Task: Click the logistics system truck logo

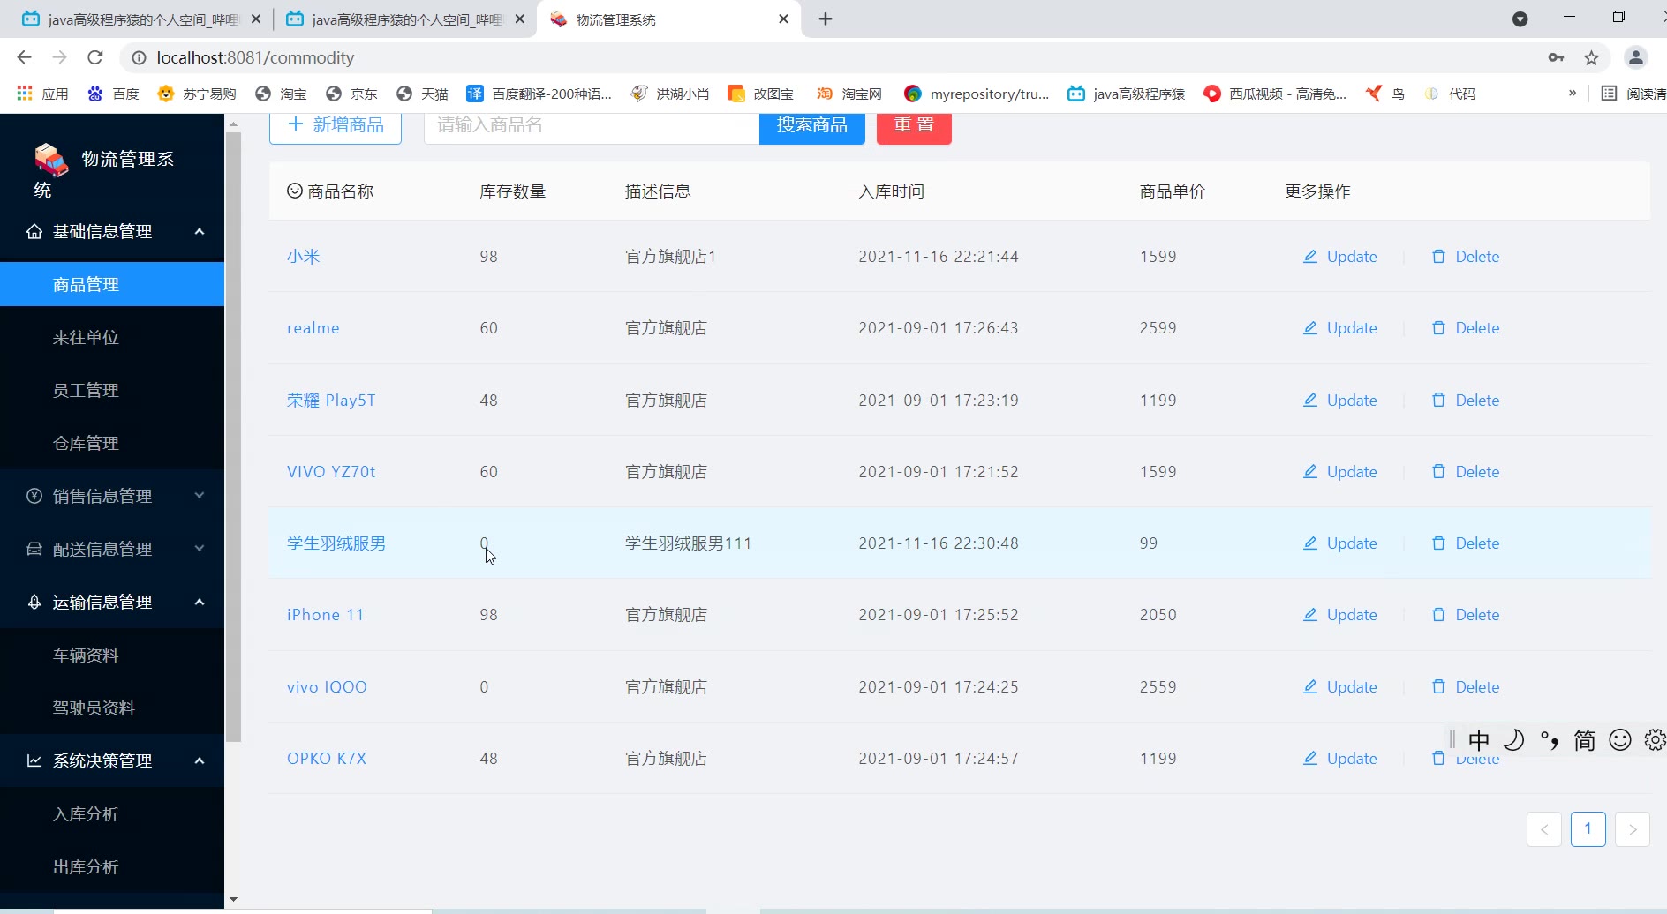Action: tap(51, 160)
